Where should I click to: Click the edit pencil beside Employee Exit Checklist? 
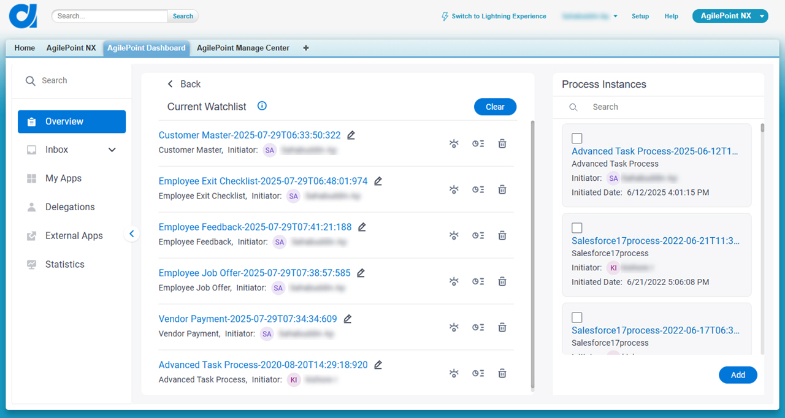(x=378, y=181)
